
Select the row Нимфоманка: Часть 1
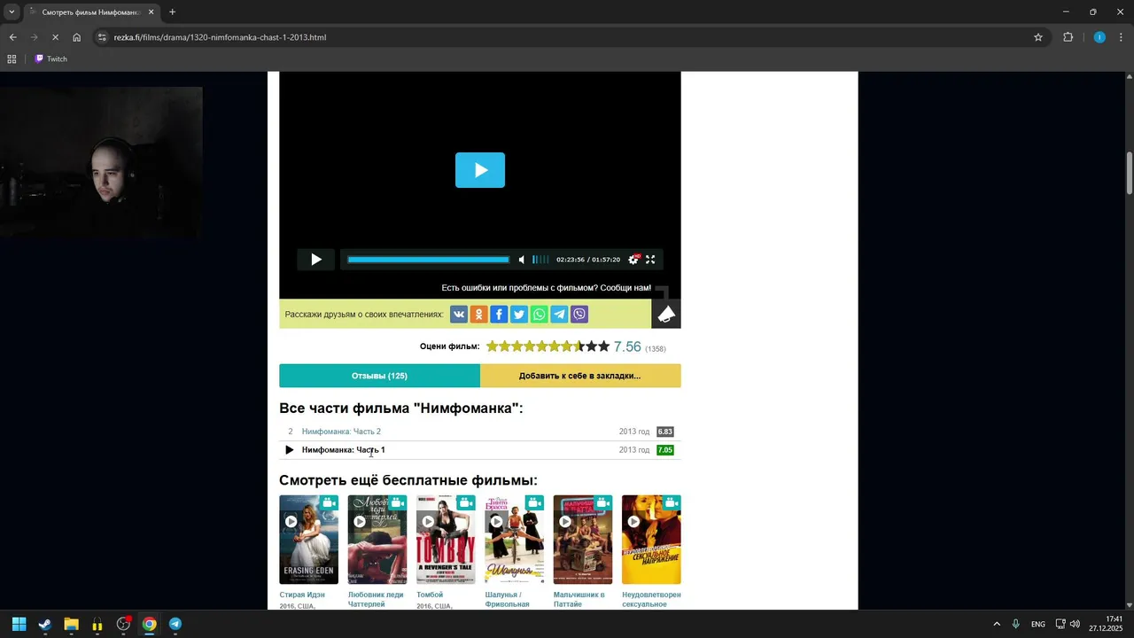pos(480,450)
